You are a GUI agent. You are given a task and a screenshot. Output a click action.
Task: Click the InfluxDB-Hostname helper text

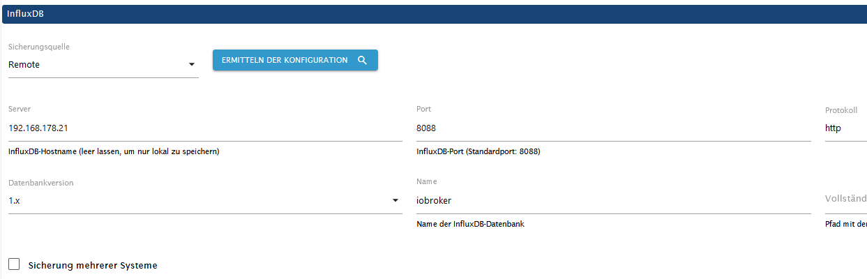(114, 151)
